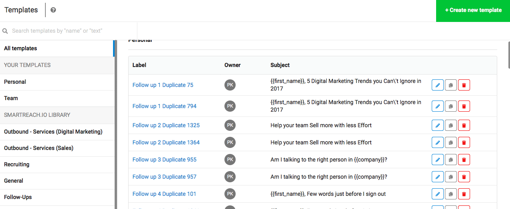This screenshot has height=209, width=510.
Task: Copy Follow up 1 Duplicate 794 template
Action: [451, 106]
